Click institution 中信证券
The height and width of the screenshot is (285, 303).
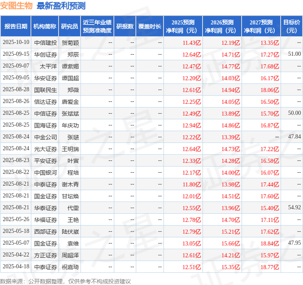pos(46,114)
